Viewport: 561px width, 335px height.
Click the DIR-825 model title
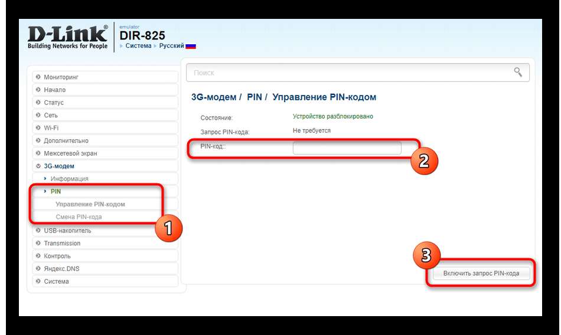(x=142, y=35)
